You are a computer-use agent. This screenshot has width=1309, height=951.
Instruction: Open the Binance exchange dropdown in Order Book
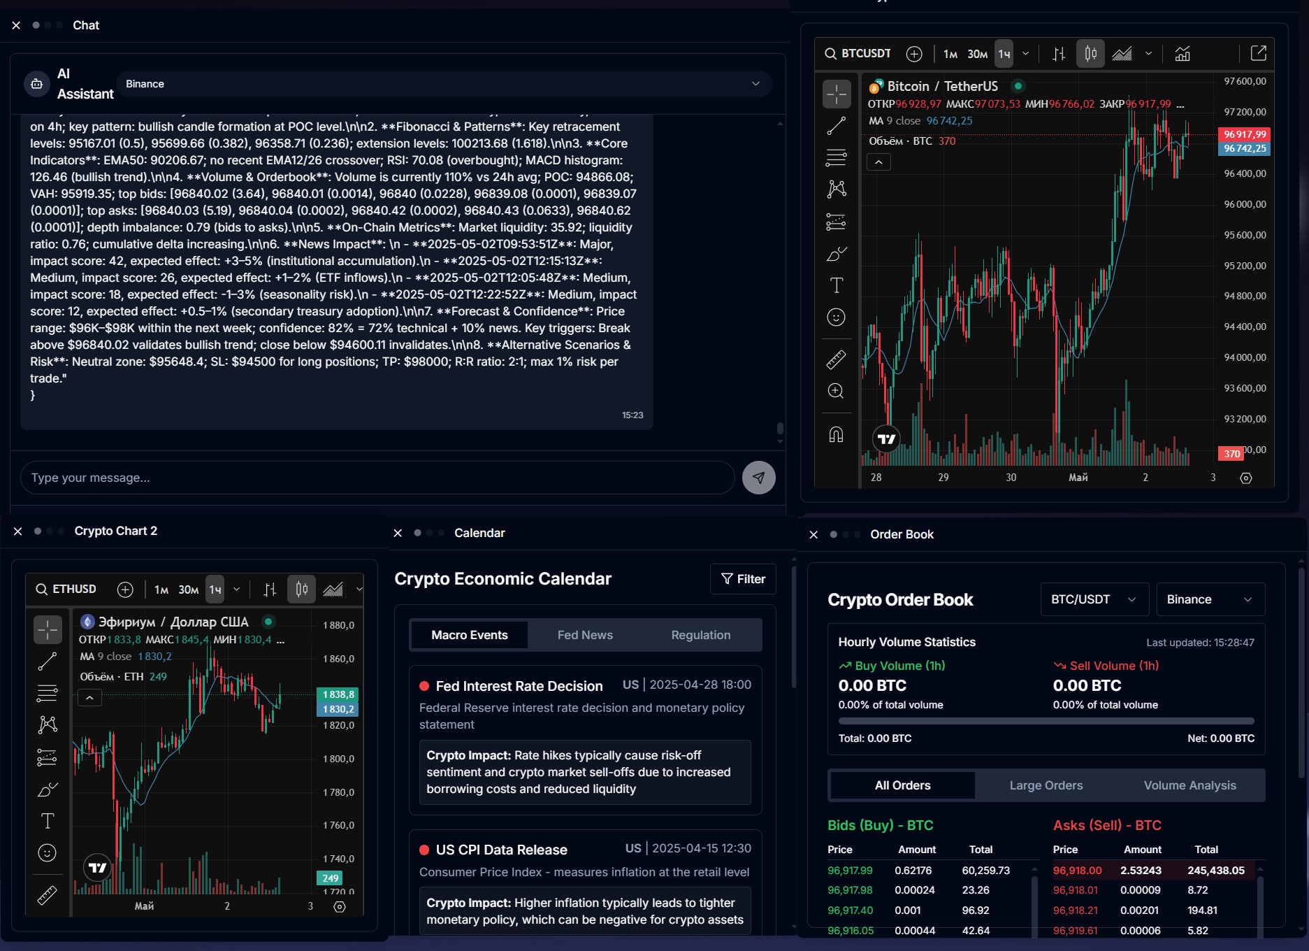1210,599
